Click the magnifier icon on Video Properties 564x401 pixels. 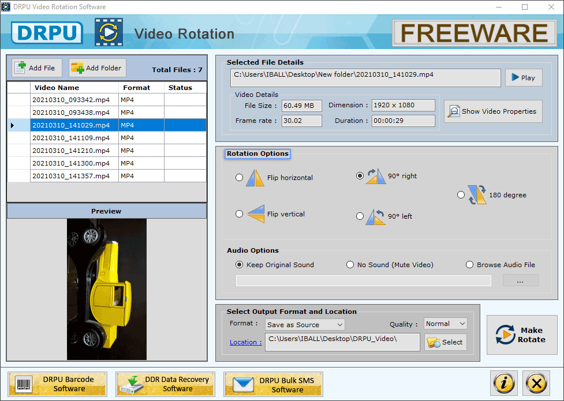(454, 111)
